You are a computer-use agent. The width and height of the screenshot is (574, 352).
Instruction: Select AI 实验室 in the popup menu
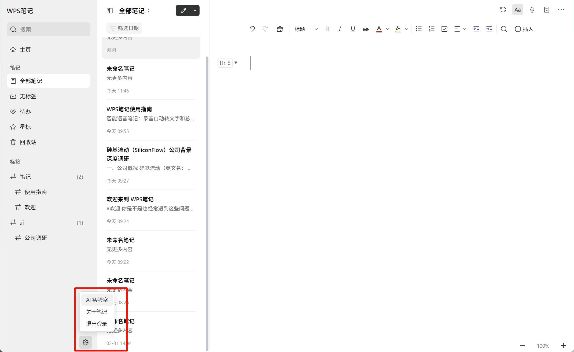point(97,300)
